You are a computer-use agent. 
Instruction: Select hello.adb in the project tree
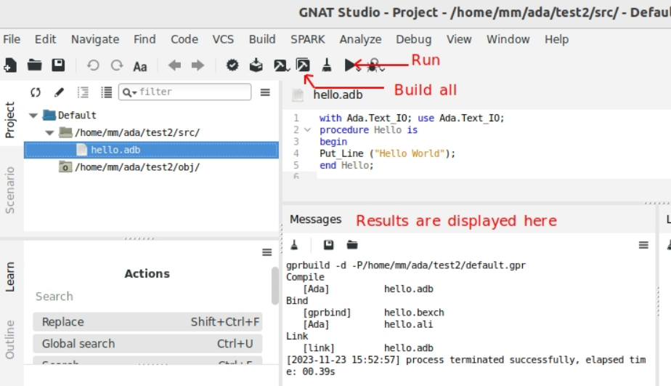[x=152, y=150]
